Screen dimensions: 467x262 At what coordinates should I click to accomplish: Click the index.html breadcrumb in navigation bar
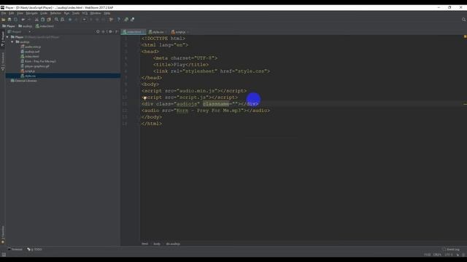(x=45, y=26)
